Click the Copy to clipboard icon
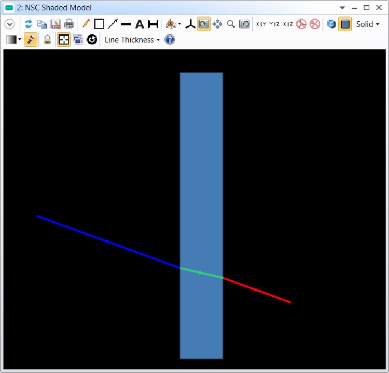Screen dimensions: 389x373 pyautogui.click(x=41, y=24)
